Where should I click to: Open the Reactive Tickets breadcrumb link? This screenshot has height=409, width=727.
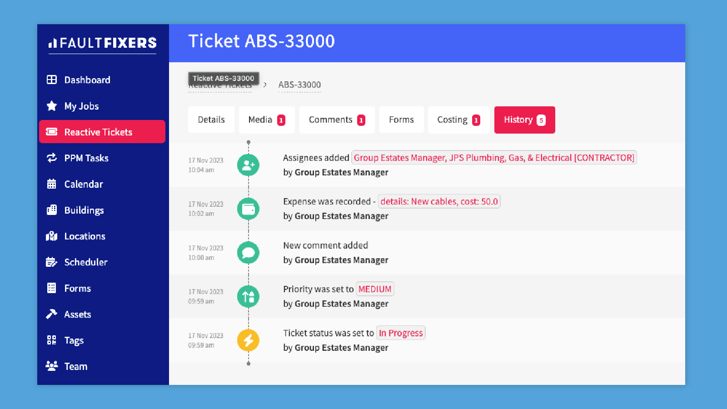pos(220,85)
